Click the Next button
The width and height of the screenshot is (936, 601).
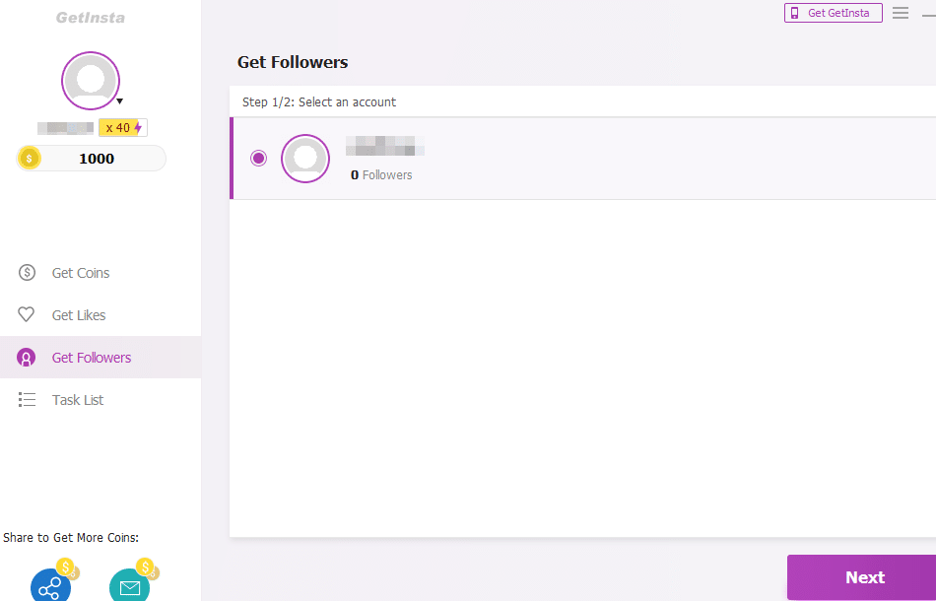pos(863,577)
